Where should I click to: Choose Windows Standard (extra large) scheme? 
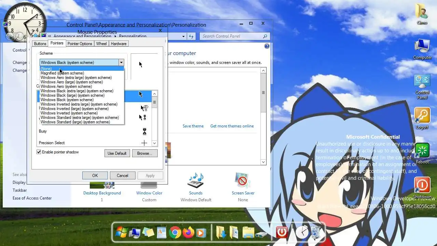pos(82,118)
